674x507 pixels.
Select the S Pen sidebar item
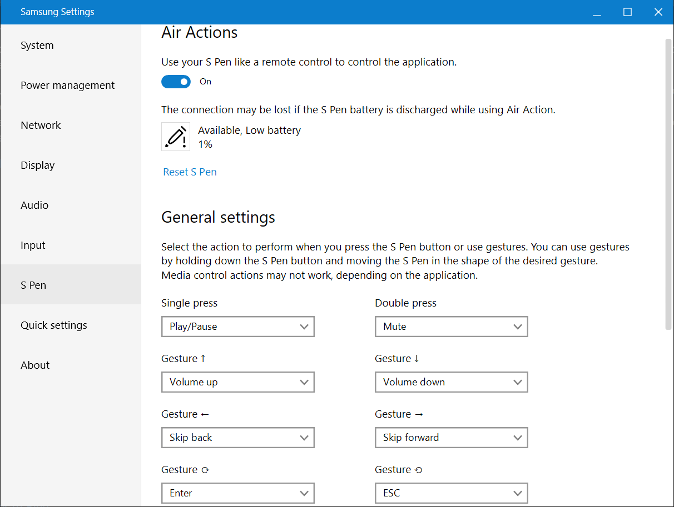pyautogui.click(x=71, y=284)
